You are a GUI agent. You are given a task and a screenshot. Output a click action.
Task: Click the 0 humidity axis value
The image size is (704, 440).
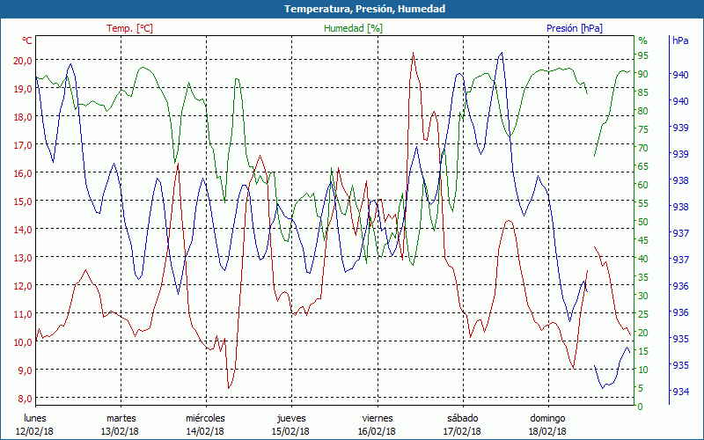click(x=641, y=407)
